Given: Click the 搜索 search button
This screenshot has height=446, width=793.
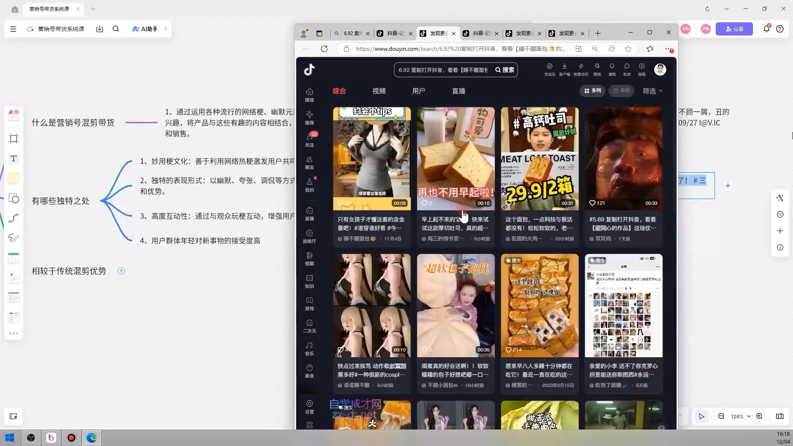Looking at the screenshot, I should click(505, 70).
